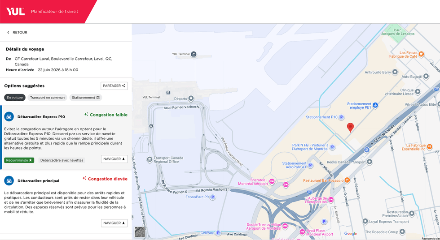Click L'Auberge de l'Aéroport Inn hotel icon
Screen dimensions: 440x240
coord(331,200)
